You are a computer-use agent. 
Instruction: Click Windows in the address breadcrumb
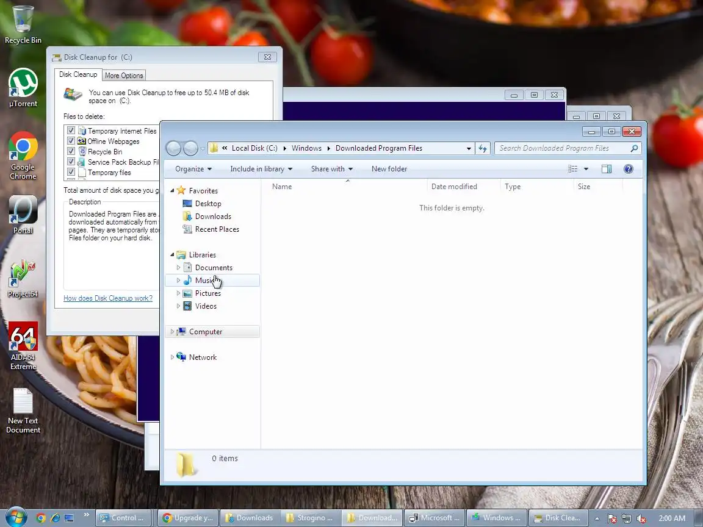(307, 148)
